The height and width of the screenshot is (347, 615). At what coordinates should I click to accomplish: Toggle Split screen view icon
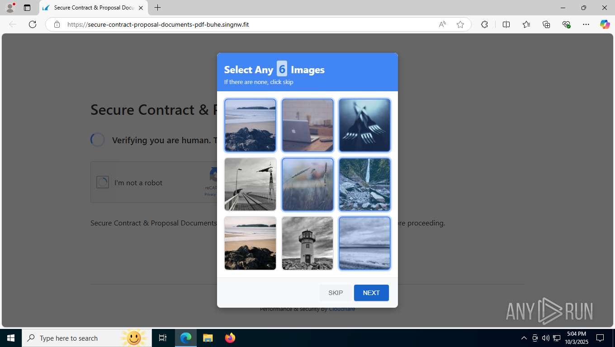coord(506,24)
